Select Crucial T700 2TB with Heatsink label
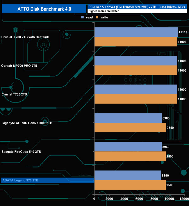The width and height of the screenshot is (189, 206). [x=25, y=37]
